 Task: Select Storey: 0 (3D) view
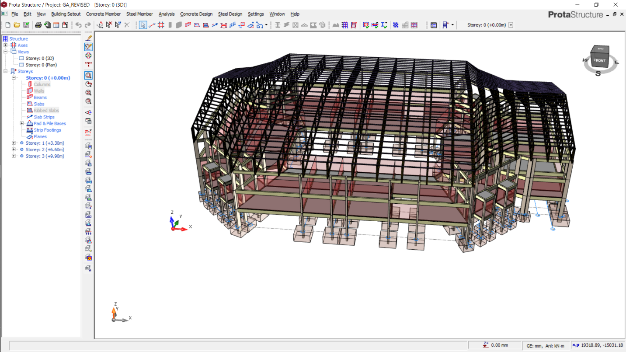point(40,58)
